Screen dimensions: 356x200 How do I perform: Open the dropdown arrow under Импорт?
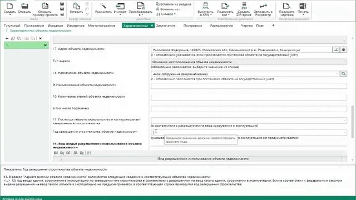[x=120, y=15]
